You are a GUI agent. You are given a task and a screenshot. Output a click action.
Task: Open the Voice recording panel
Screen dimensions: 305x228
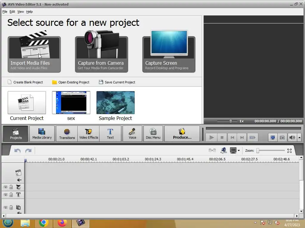point(133,134)
